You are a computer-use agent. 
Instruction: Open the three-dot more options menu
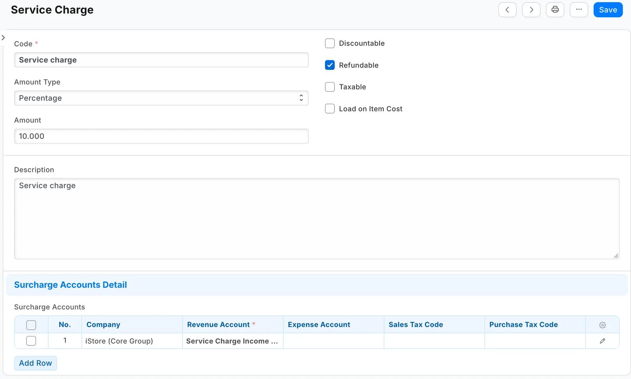(579, 10)
